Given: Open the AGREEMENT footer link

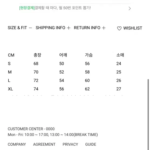Looking at the screenshot, I should tap(44, 144).
